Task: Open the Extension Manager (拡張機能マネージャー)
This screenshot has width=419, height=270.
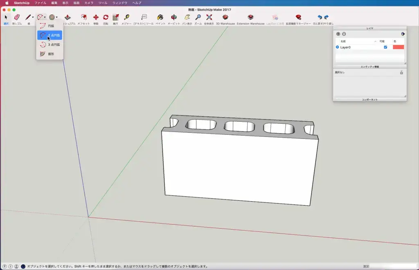Action: pyautogui.click(x=298, y=17)
